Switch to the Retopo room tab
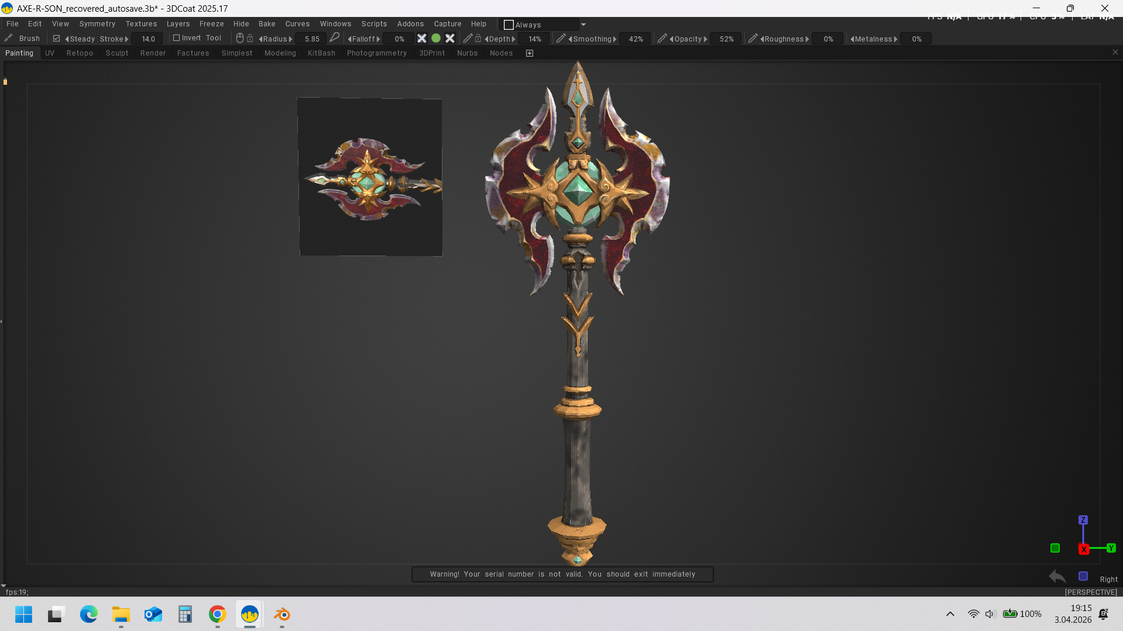1123x631 pixels. tap(80, 53)
